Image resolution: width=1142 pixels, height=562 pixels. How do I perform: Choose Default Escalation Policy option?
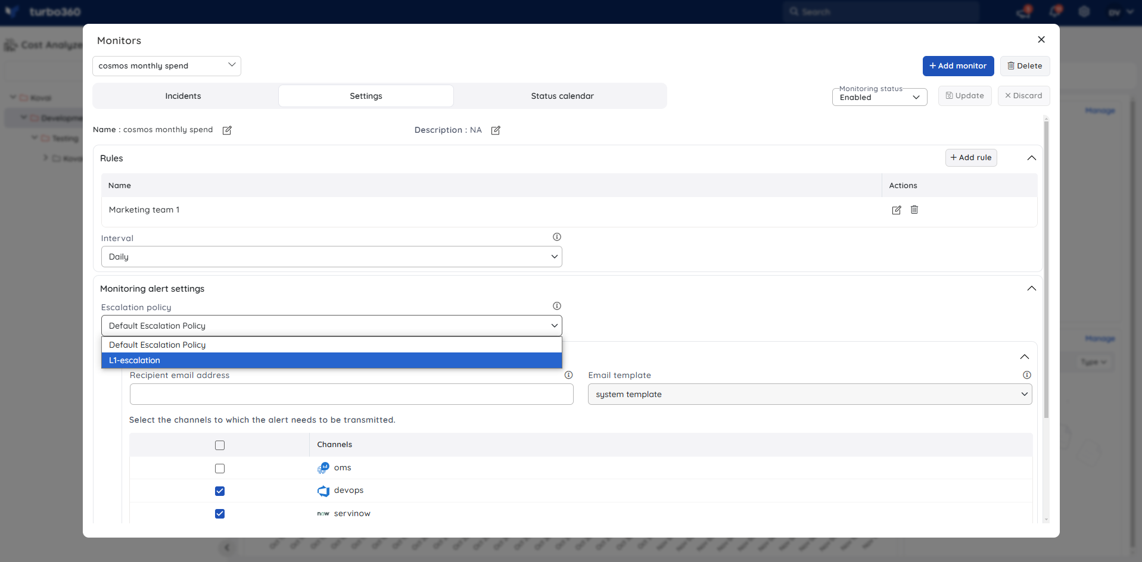point(332,345)
